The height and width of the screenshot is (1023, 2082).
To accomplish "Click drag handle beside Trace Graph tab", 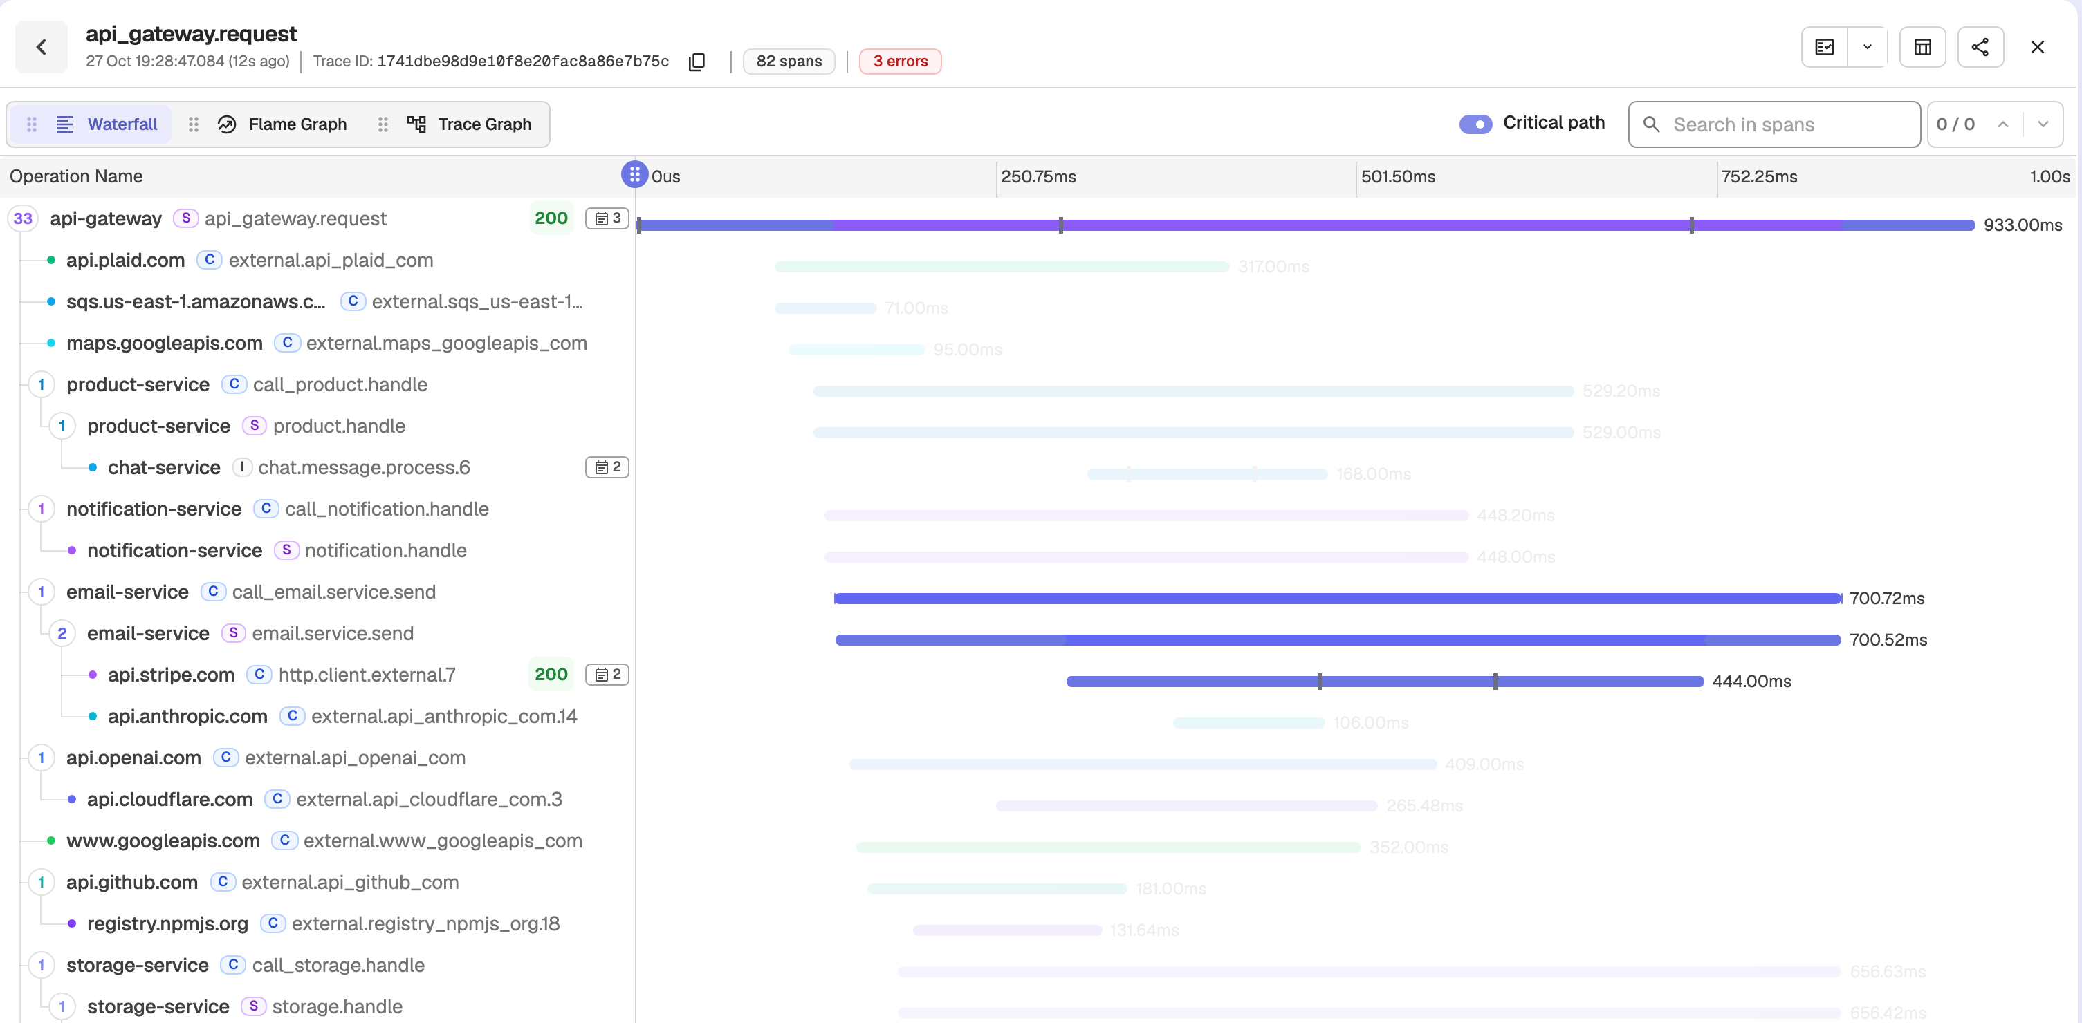I will pyautogui.click(x=383, y=124).
